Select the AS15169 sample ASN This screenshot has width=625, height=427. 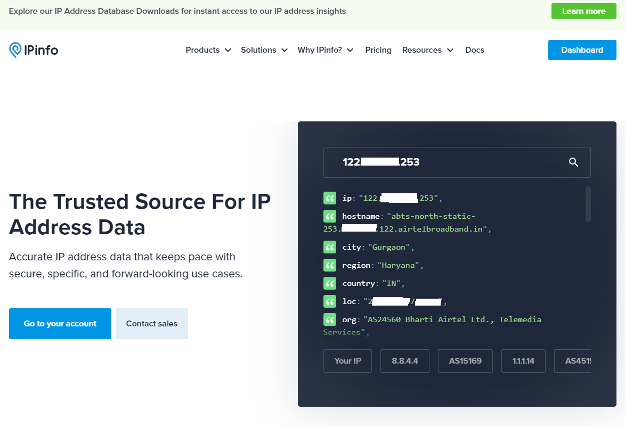click(465, 361)
